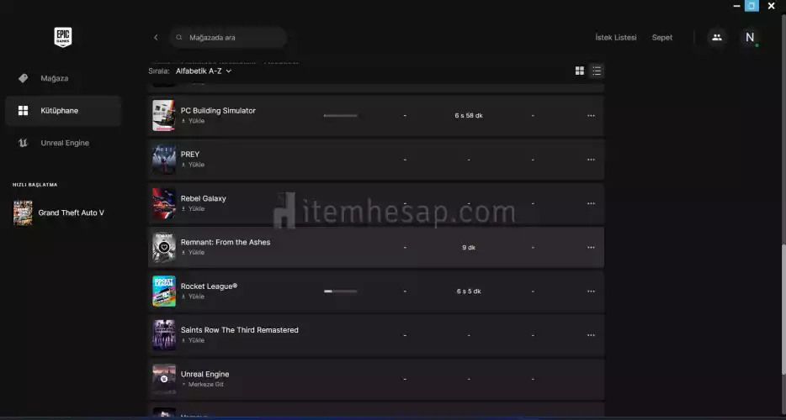Expand more options for PREY

pos(591,160)
